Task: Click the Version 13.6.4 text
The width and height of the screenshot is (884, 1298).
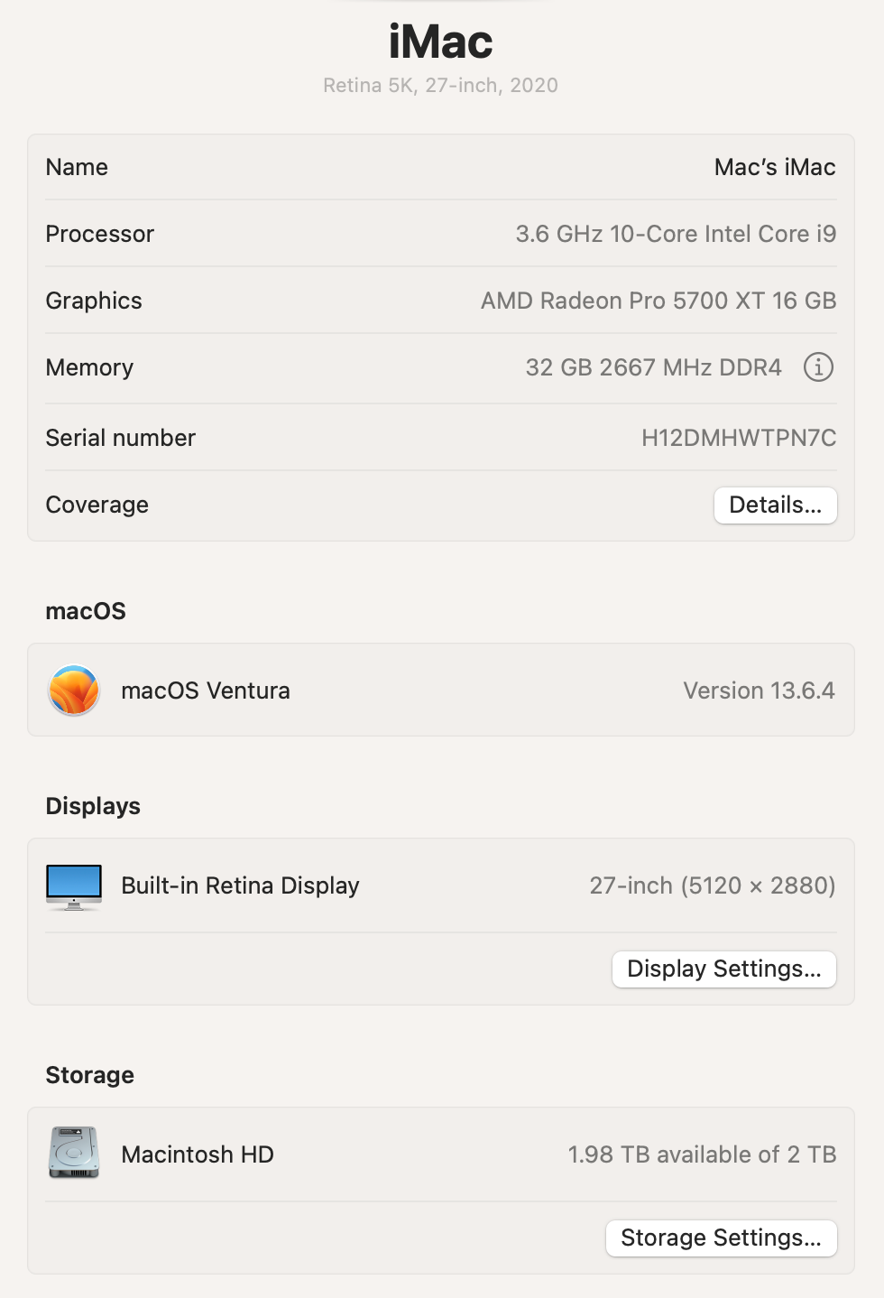Action: 759,691
